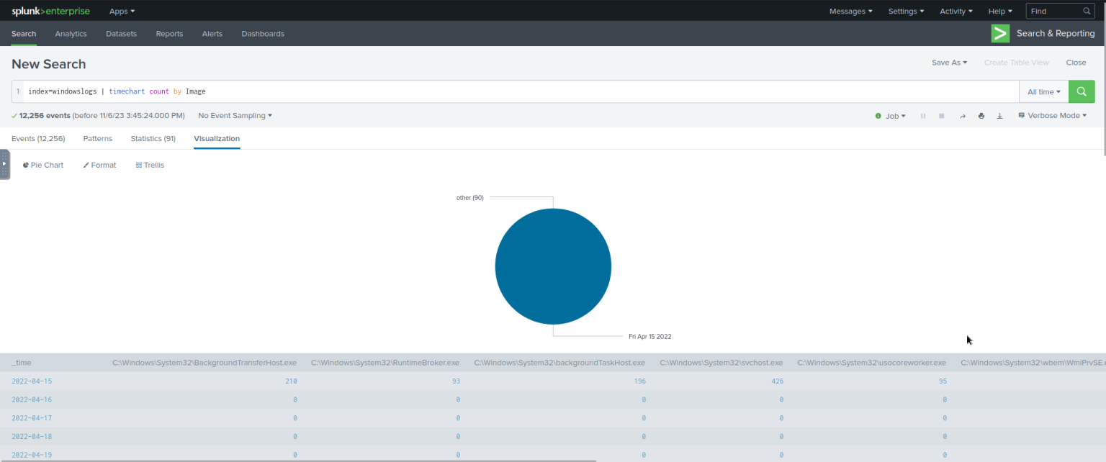The height and width of the screenshot is (462, 1106).
Task: Switch to the Statistics tab
Action: (153, 138)
